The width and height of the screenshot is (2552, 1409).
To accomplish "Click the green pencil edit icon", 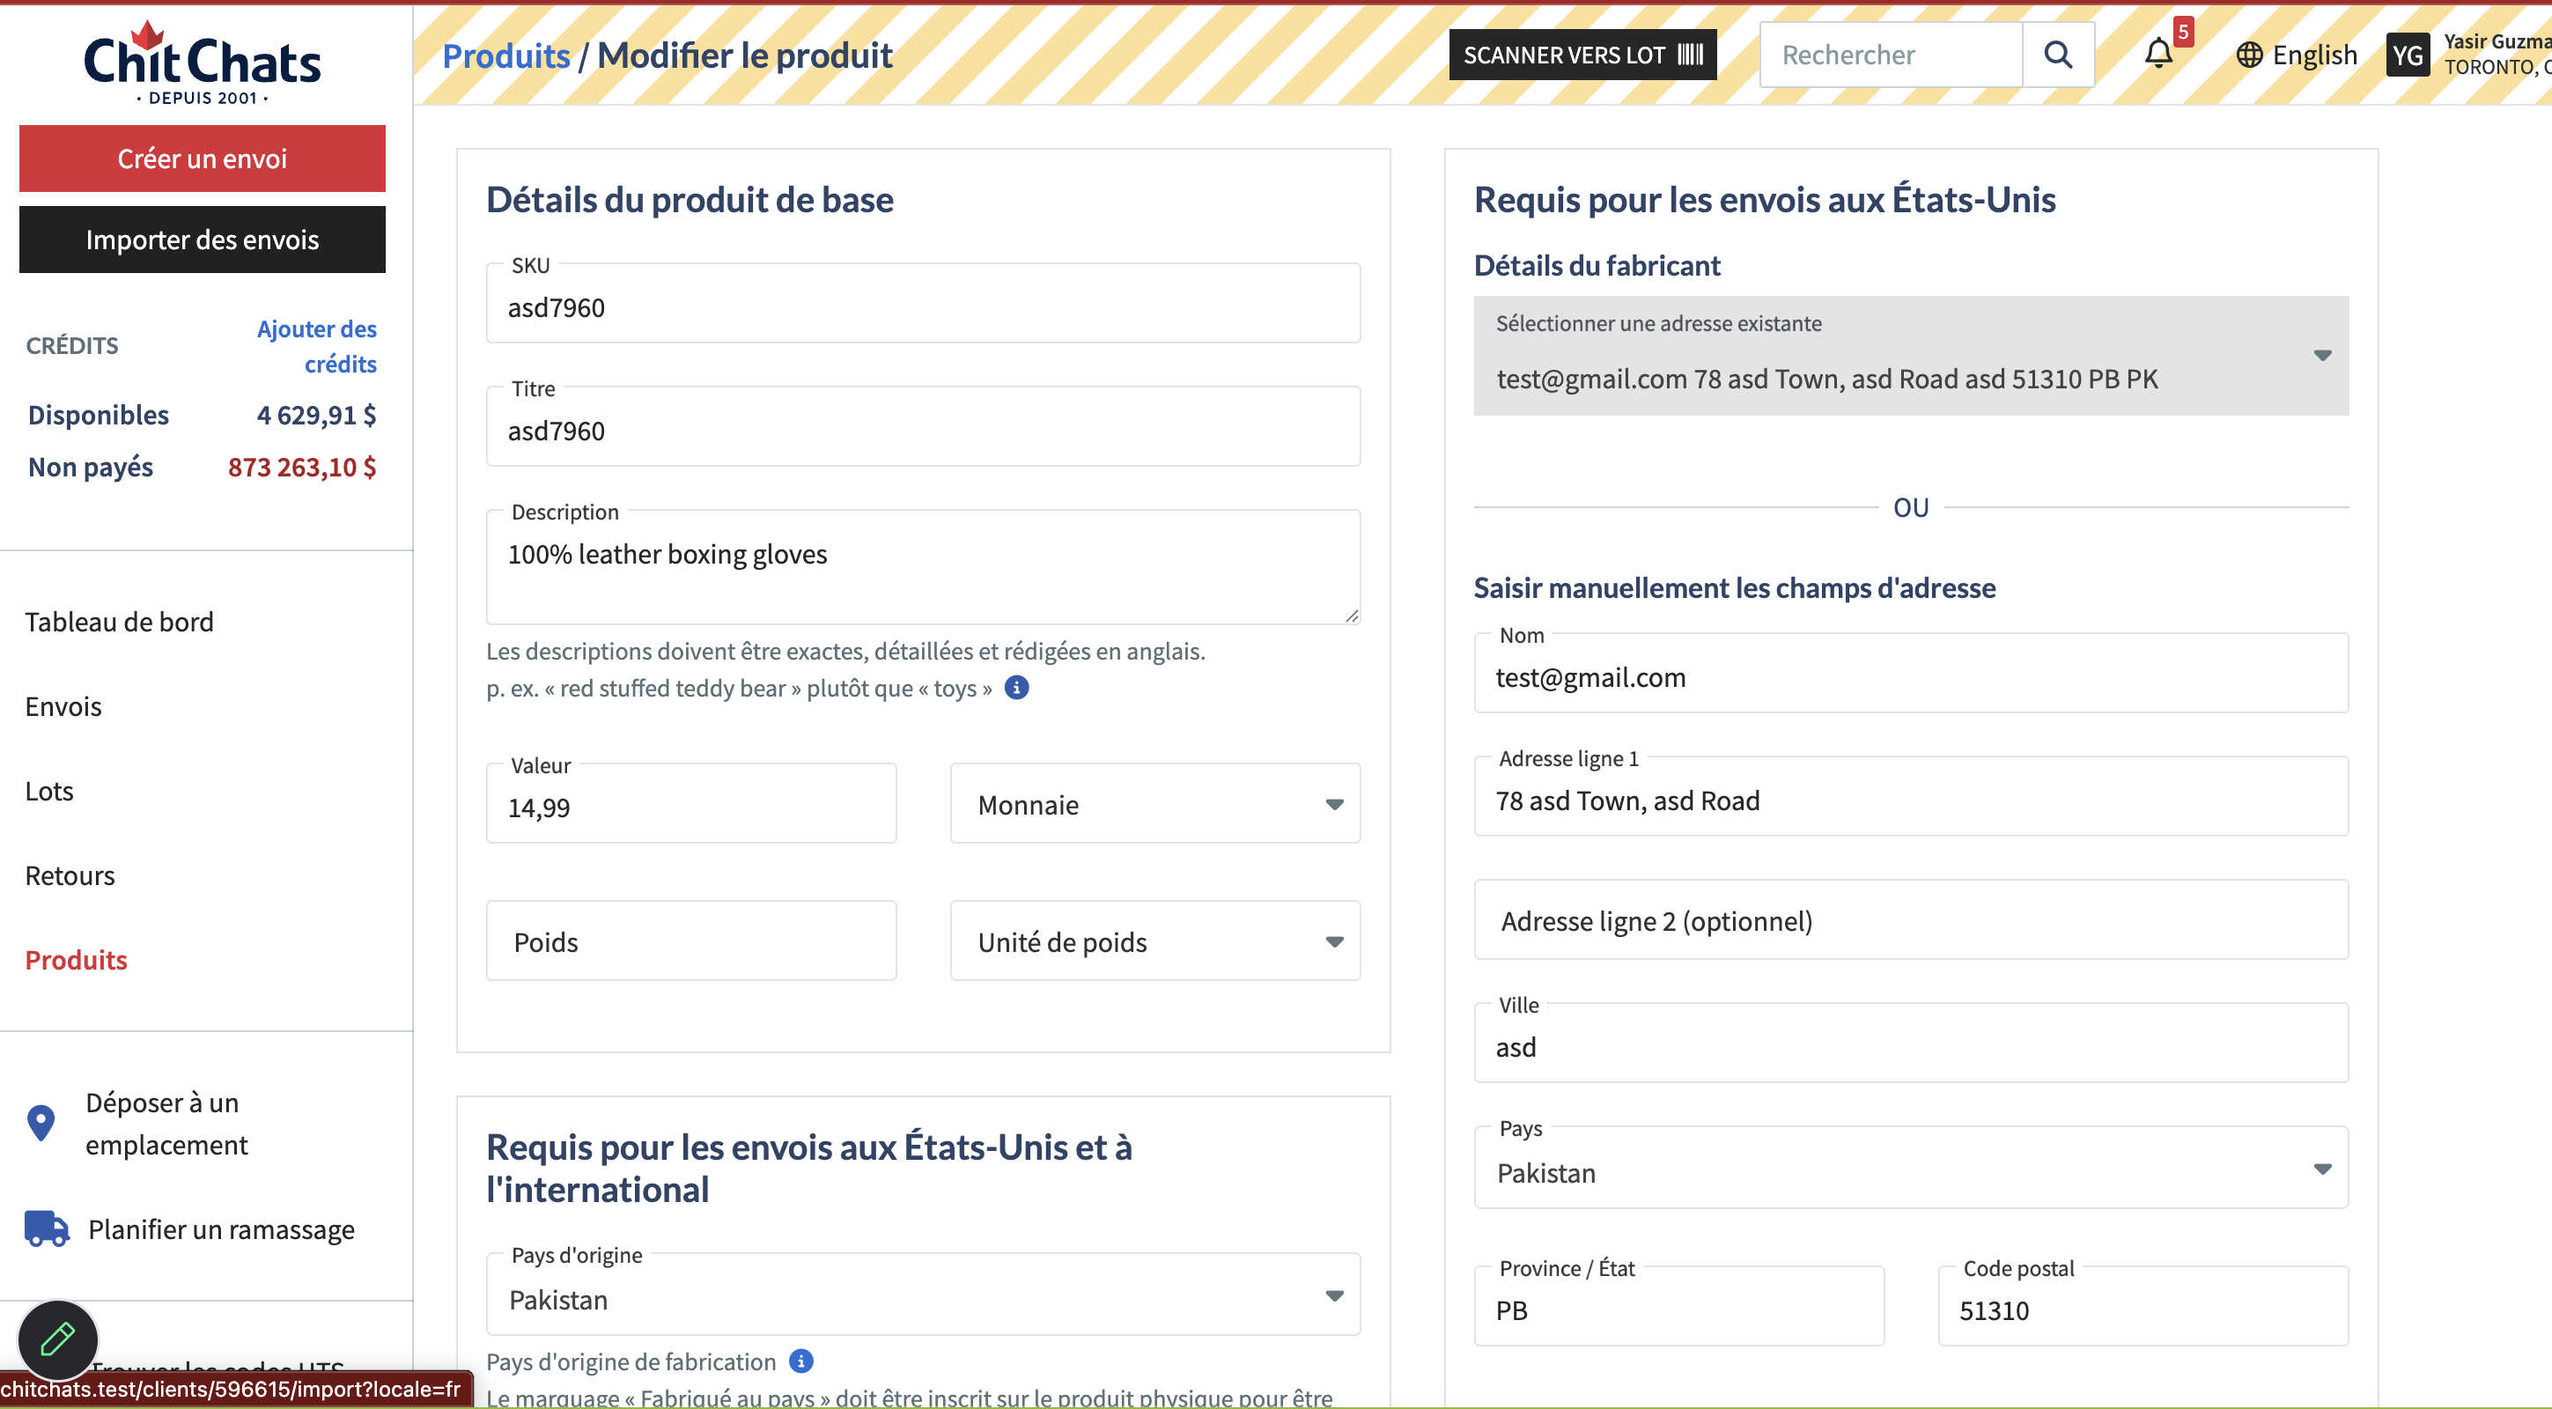I will point(57,1339).
